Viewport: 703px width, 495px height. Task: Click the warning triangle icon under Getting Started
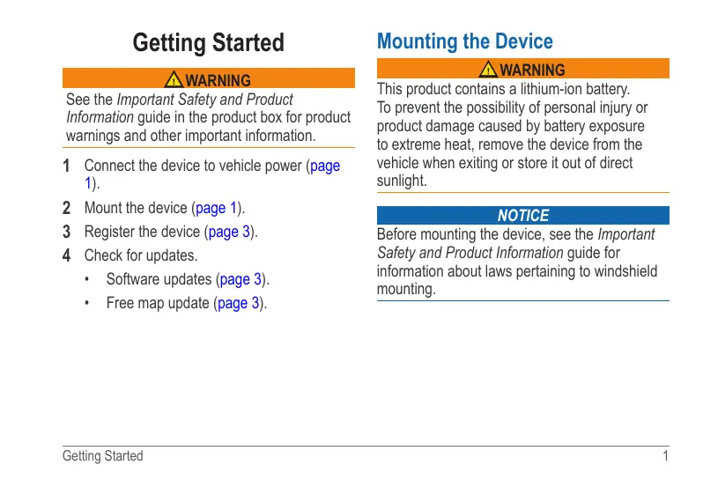point(174,80)
